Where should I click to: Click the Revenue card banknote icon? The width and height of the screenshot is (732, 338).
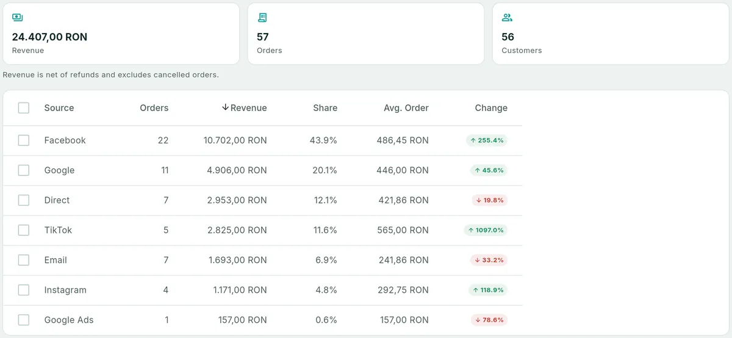18,18
